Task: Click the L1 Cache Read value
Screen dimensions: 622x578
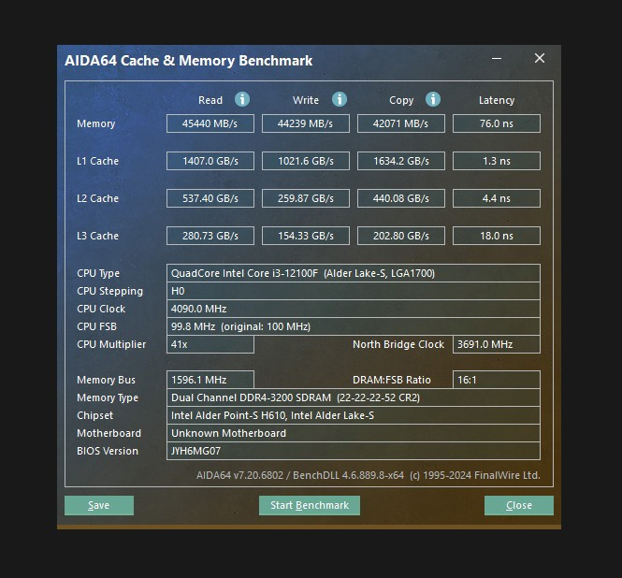Action: pyautogui.click(x=210, y=161)
